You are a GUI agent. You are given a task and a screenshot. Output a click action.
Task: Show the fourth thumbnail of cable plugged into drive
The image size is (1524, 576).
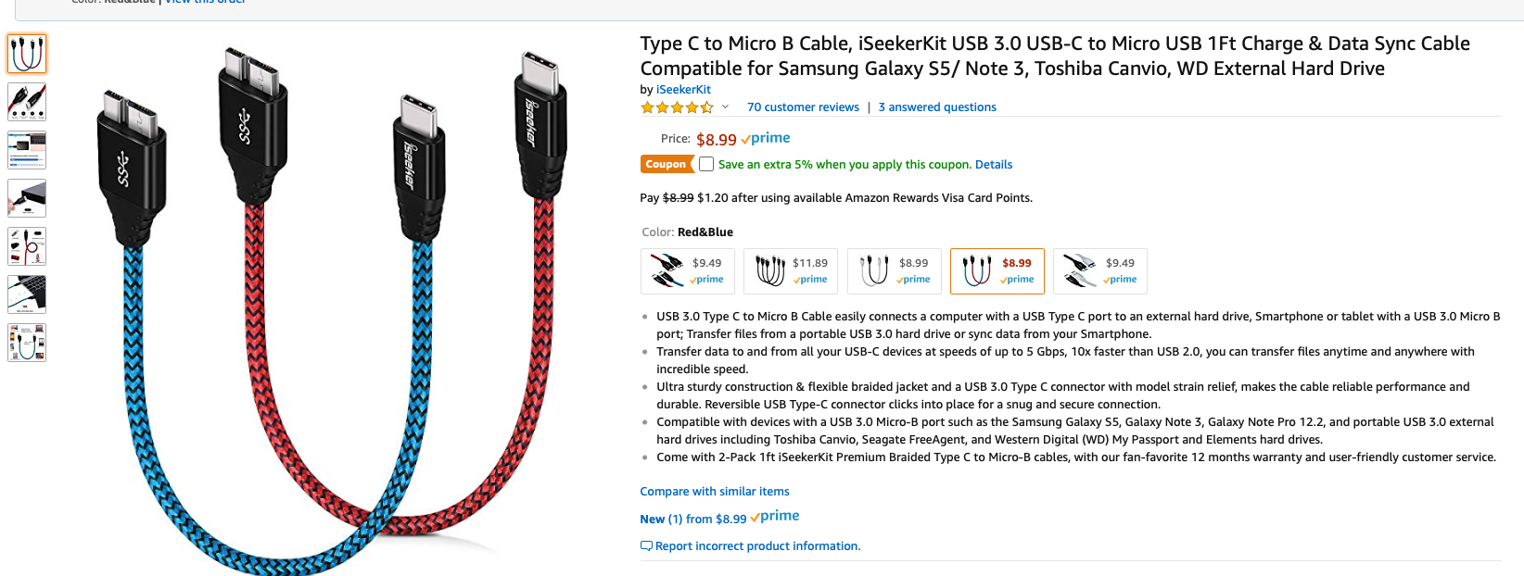click(27, 198)
